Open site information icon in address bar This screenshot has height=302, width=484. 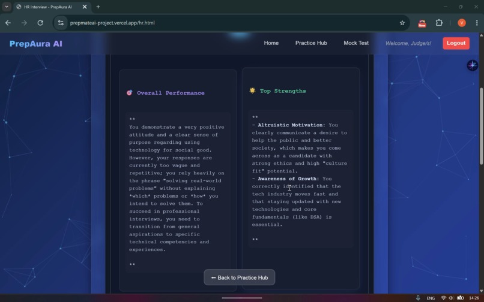pos(61,23)
